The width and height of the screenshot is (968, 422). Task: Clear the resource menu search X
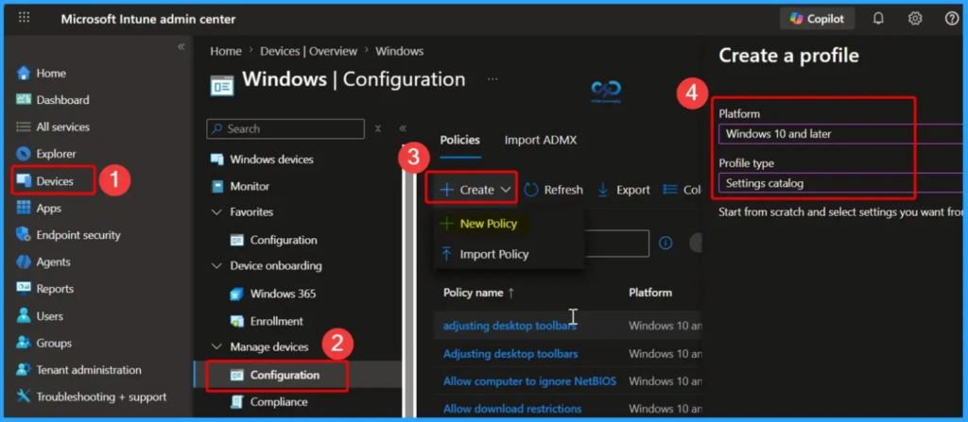pos(378,129)
